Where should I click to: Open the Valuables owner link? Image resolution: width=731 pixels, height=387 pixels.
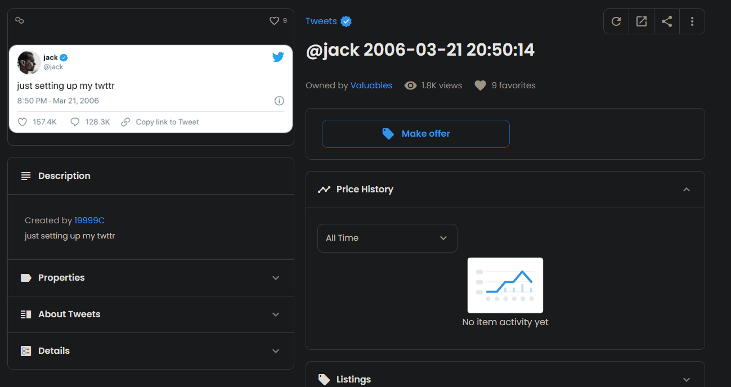pos(371,85)
